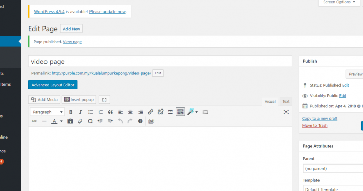Click the Page Attributes panel heading
363x191 pixels.
click(318, 146)
